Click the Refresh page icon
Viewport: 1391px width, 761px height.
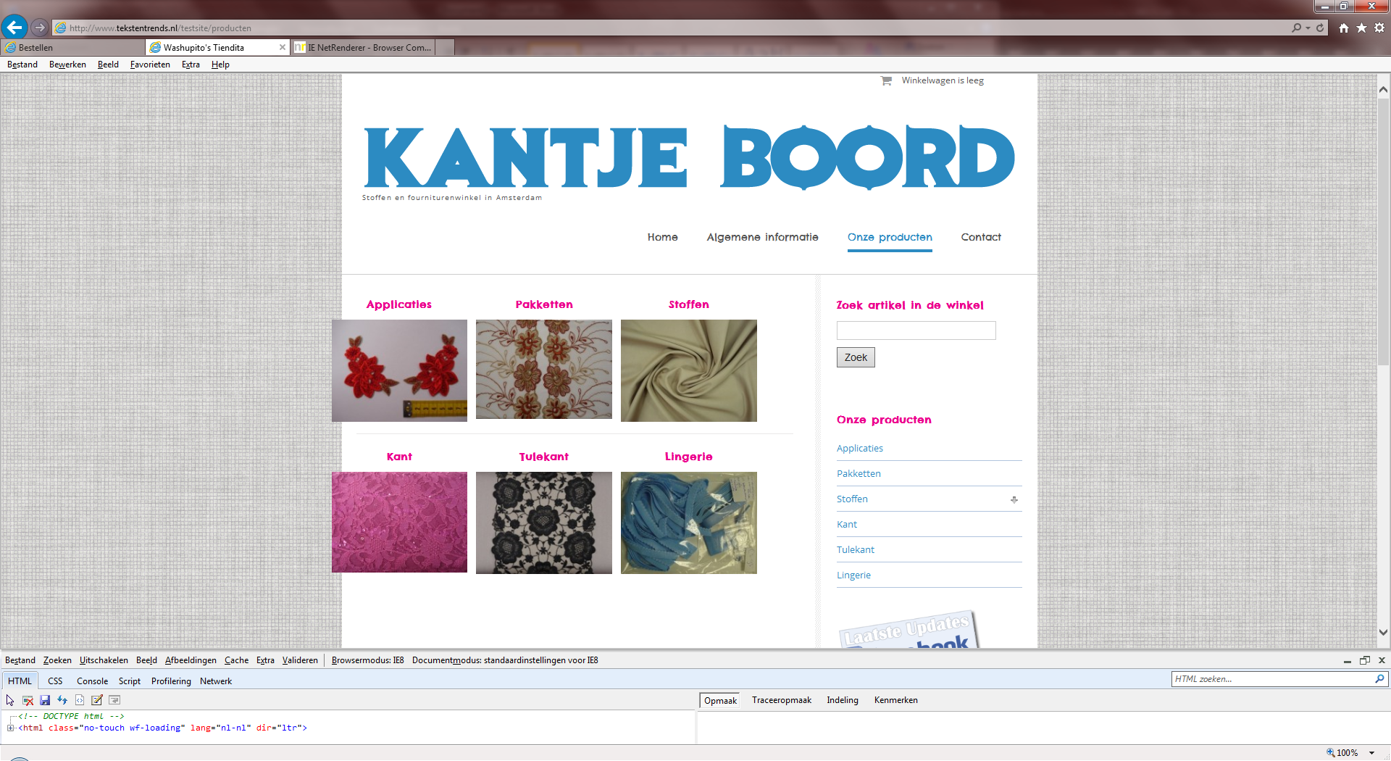click(1320, 28)
